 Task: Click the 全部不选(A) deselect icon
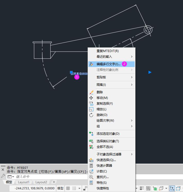point(91,147)
